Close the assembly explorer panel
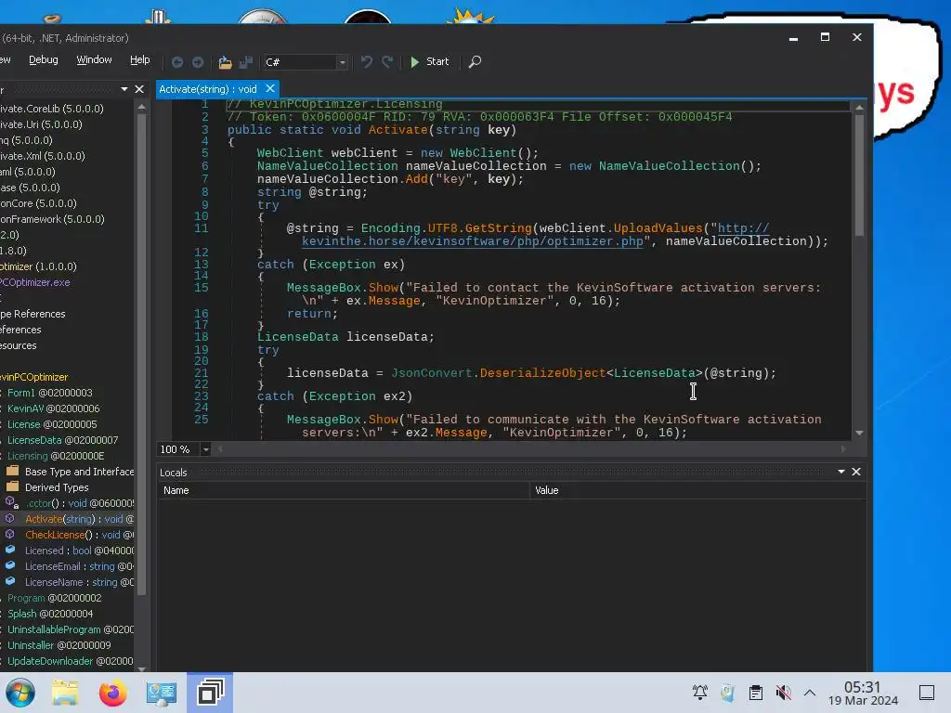 pyautogui.click(x=139, y=89)
